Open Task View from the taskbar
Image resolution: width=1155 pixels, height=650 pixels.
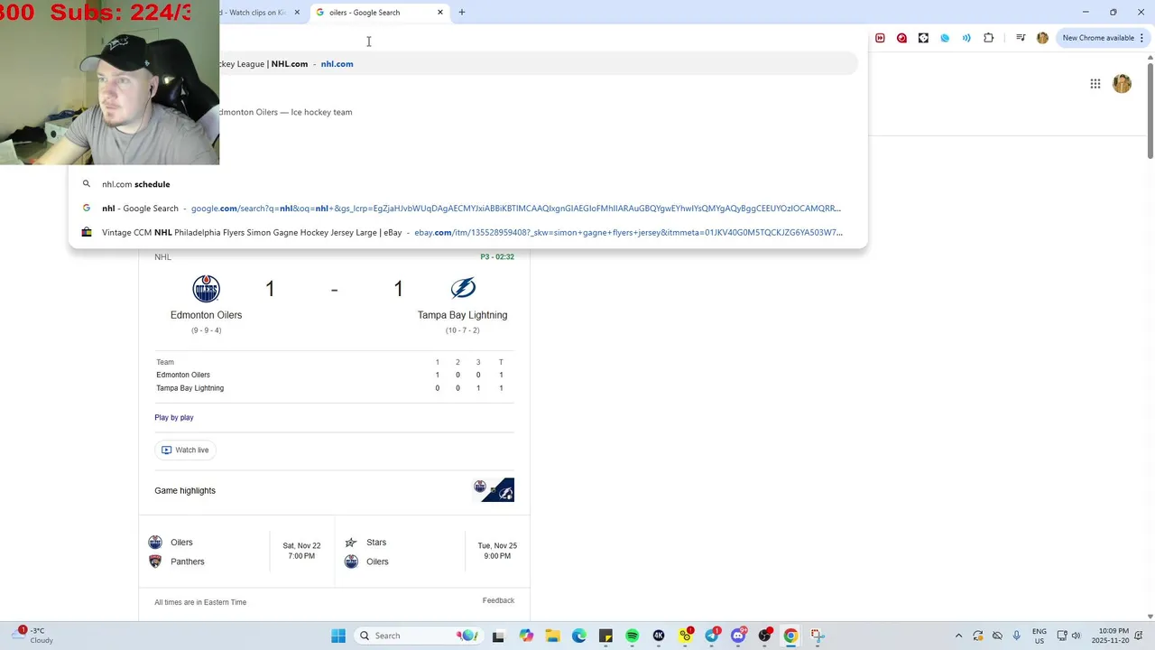(498, 636)
